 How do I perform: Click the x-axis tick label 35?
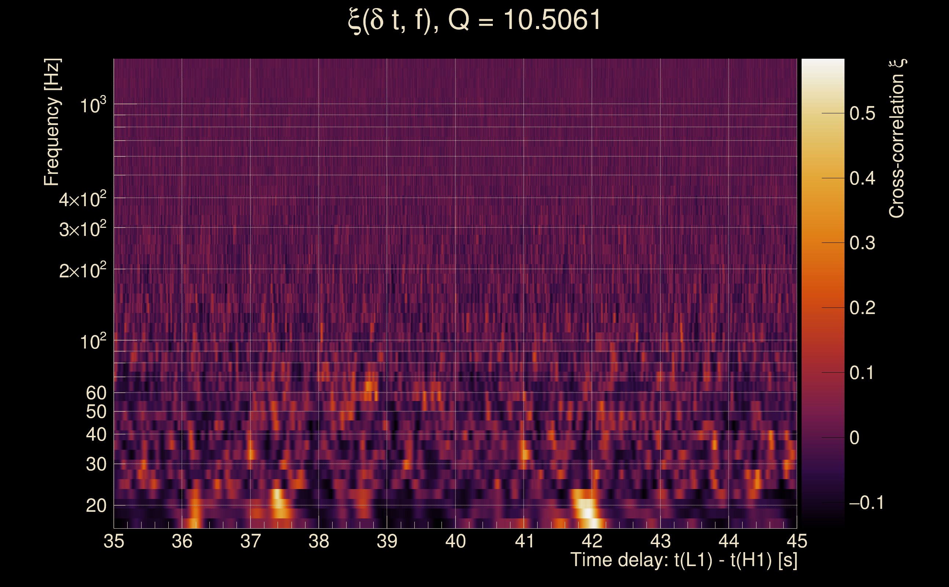click(x=114, y=541)
